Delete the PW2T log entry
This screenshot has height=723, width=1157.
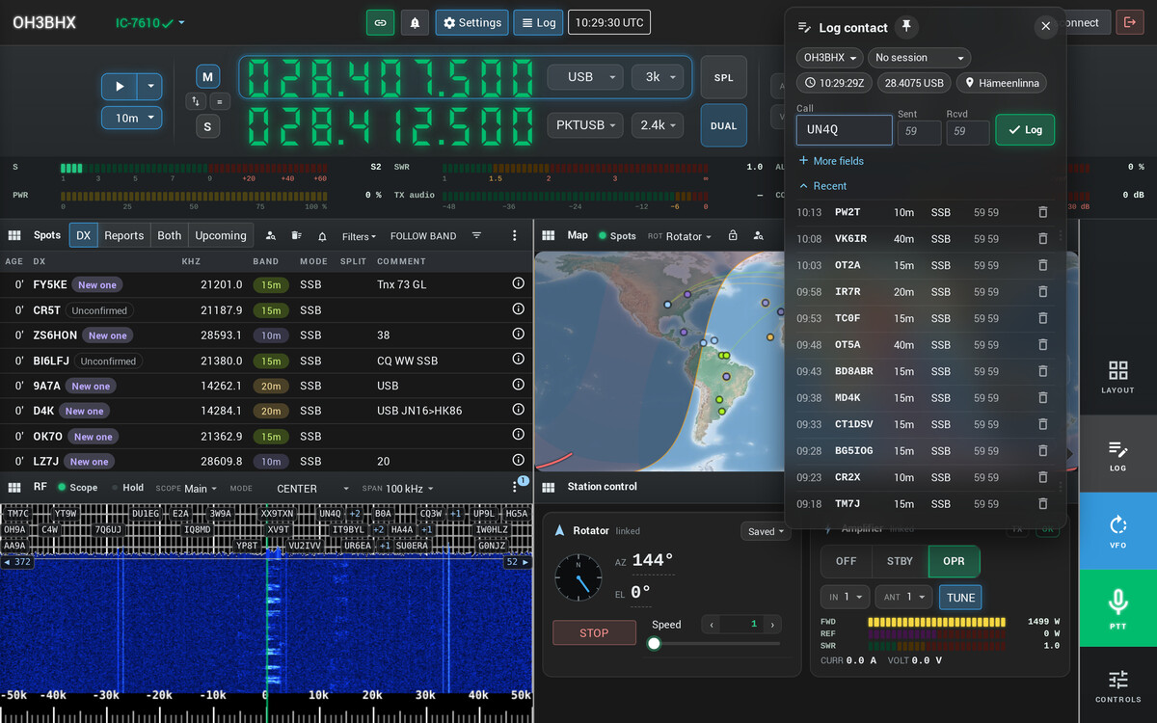tap(1042, 212)
